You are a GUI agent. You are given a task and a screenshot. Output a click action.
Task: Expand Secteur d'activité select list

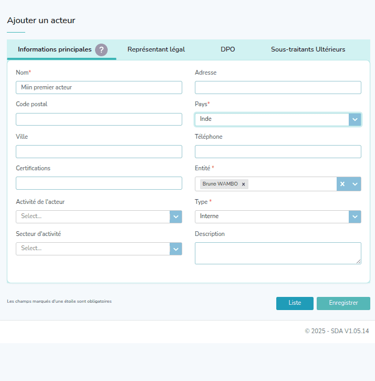[x=176, y=249]
